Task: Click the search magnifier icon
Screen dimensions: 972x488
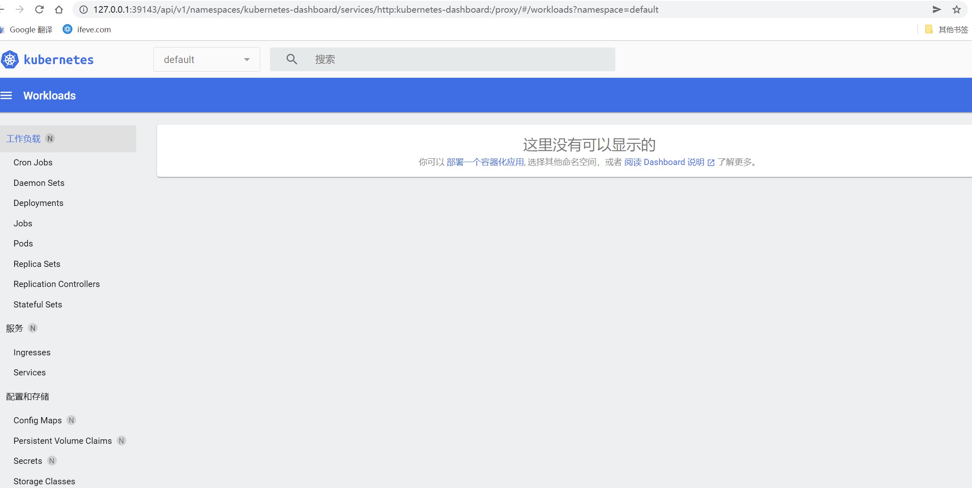Action: pos(291,59)
